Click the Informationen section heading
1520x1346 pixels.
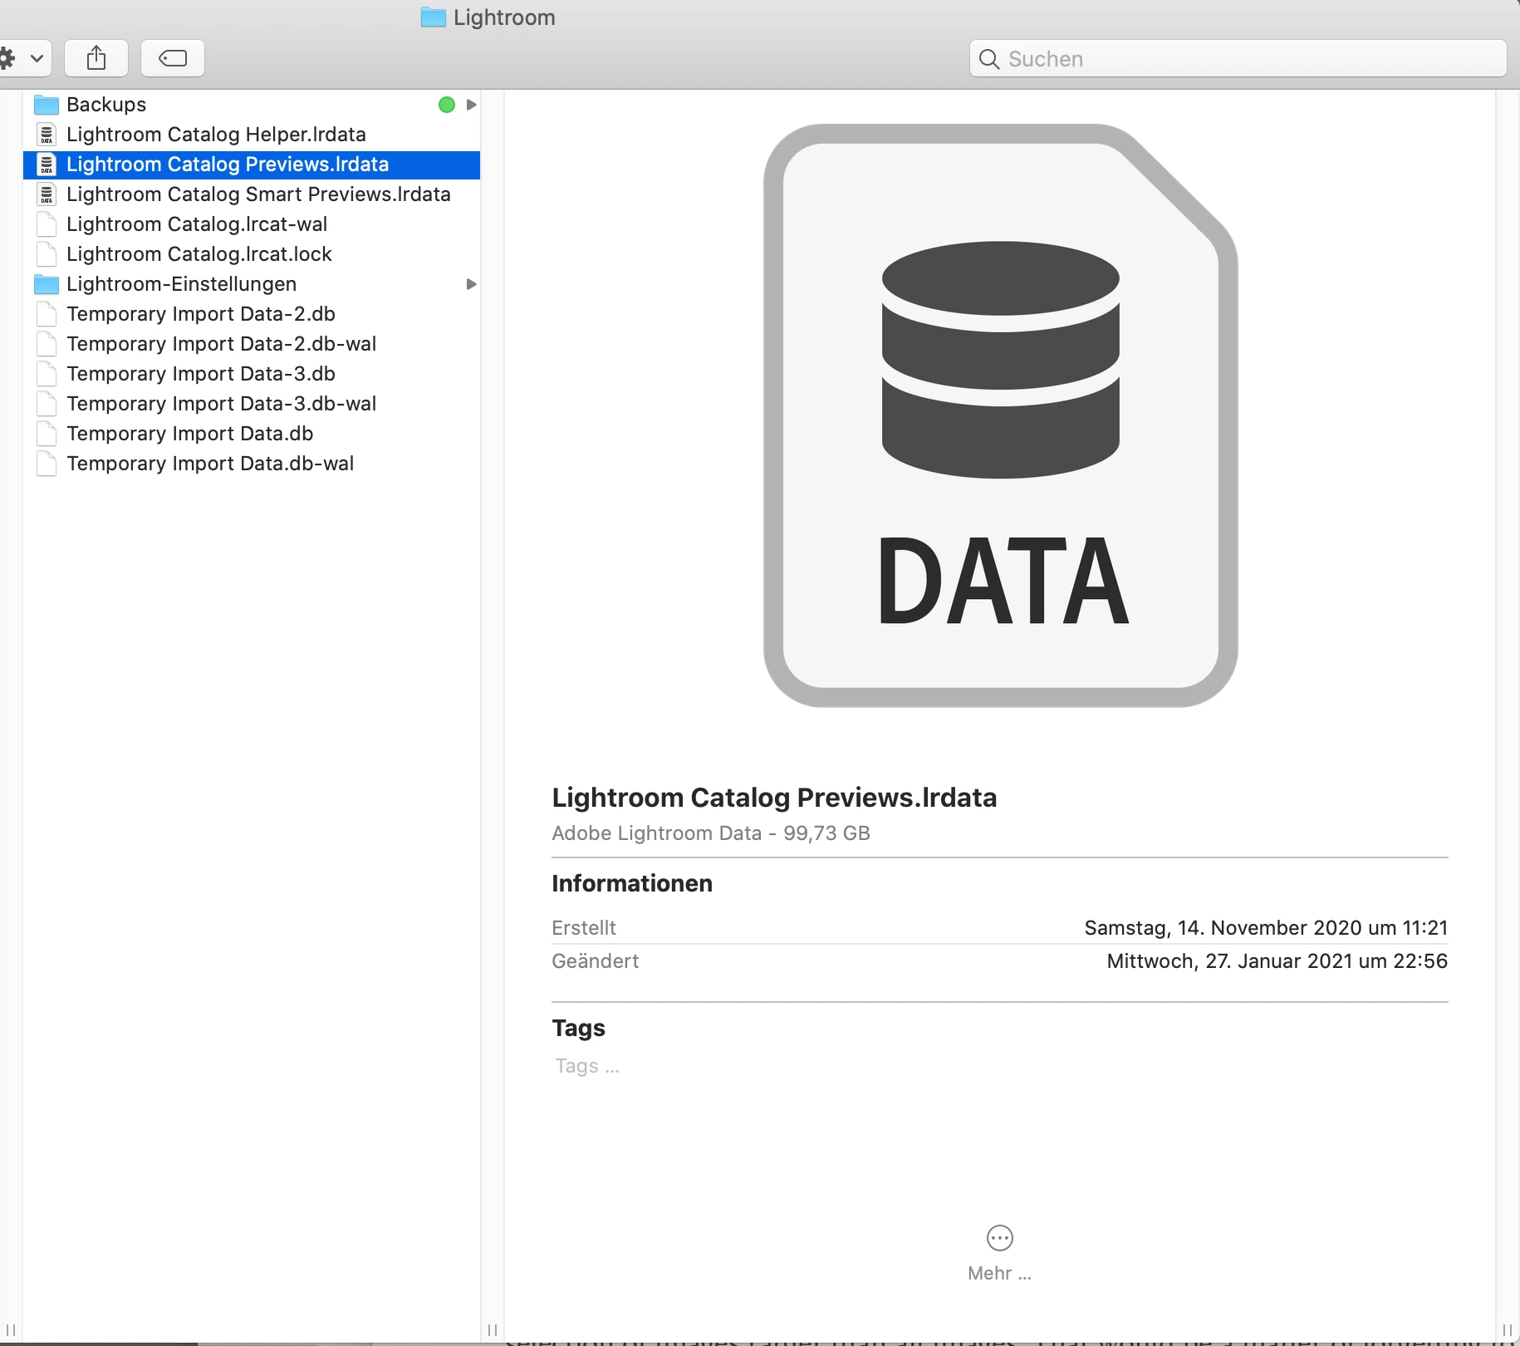point(632,883)
